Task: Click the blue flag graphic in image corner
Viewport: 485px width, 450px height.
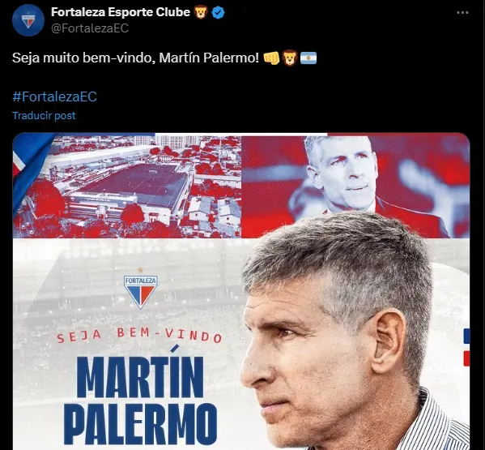Action: [29, 169]
